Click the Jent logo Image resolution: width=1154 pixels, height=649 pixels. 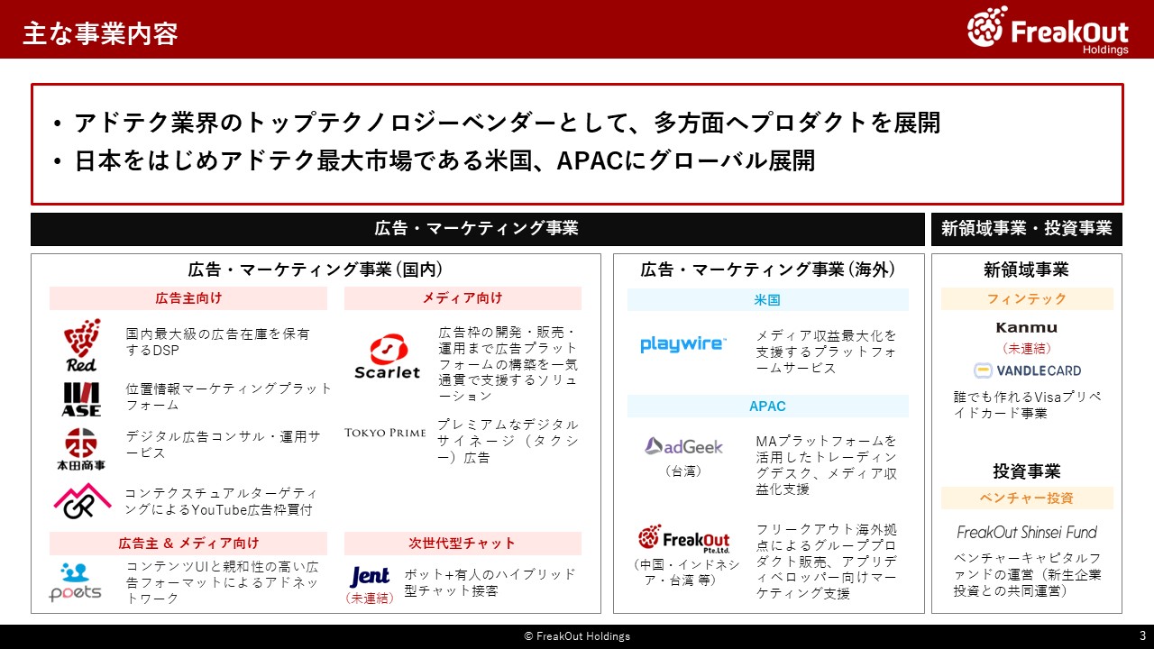(x=370, y=575)
